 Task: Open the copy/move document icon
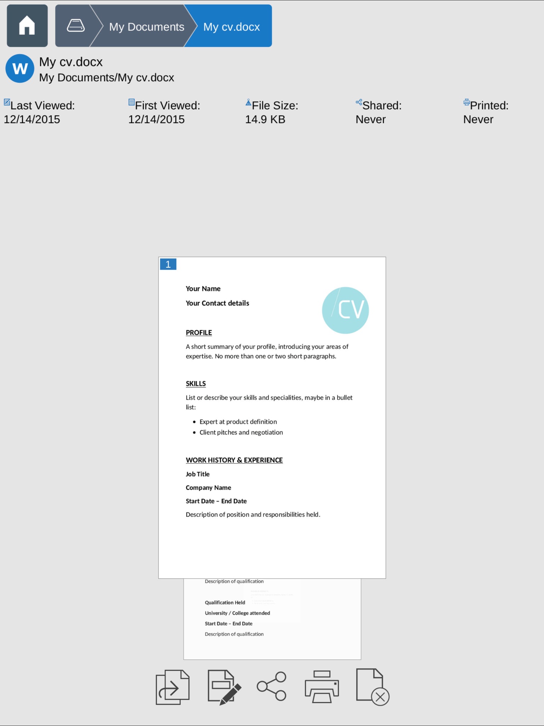[x=173, y=687]
